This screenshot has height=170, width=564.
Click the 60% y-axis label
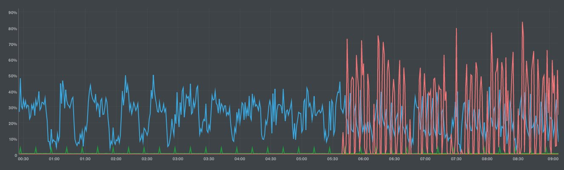coord(13,60)
